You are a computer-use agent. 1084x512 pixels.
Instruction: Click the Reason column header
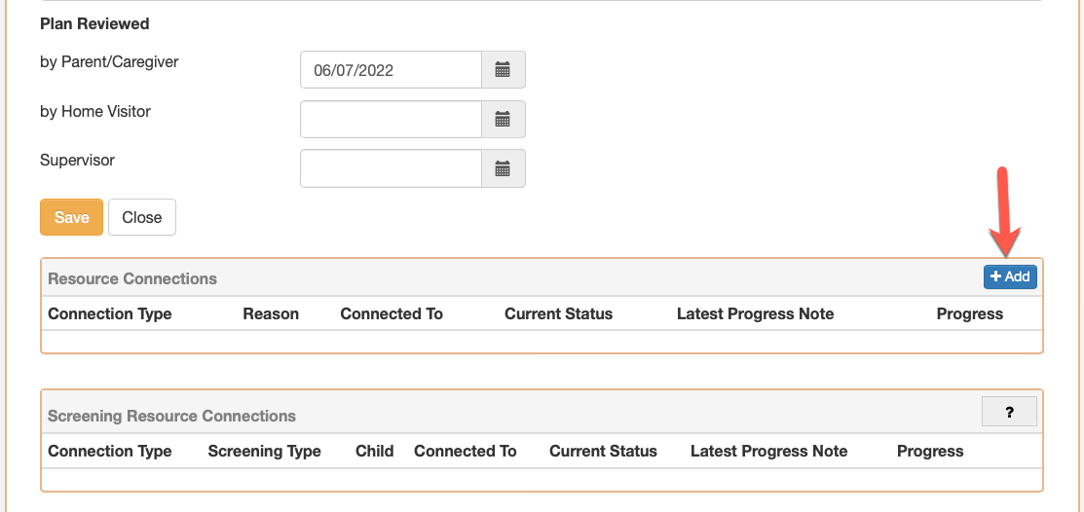tap(271, 313)
